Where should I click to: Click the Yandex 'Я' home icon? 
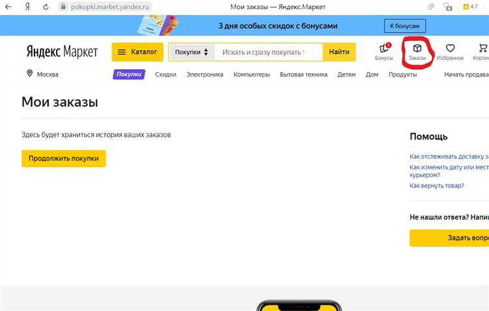point(27,7)
